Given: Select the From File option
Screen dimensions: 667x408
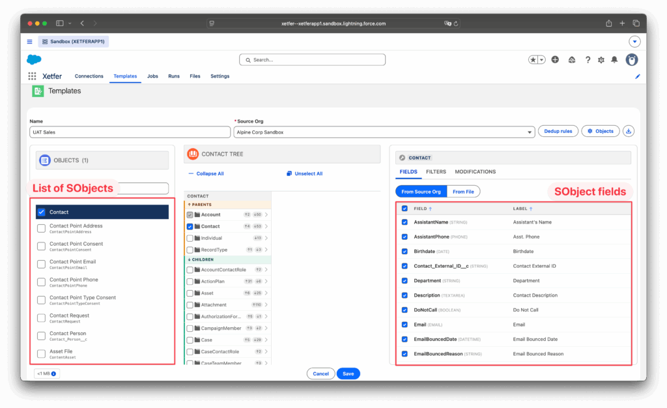Looking at the screenshot, I should point(463,192).
